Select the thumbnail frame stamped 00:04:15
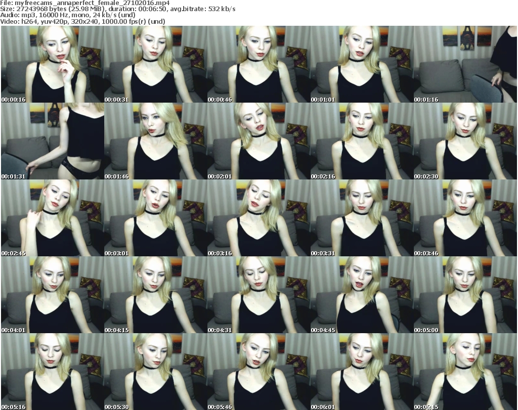 pyautogui.click(x=156, y=295)
